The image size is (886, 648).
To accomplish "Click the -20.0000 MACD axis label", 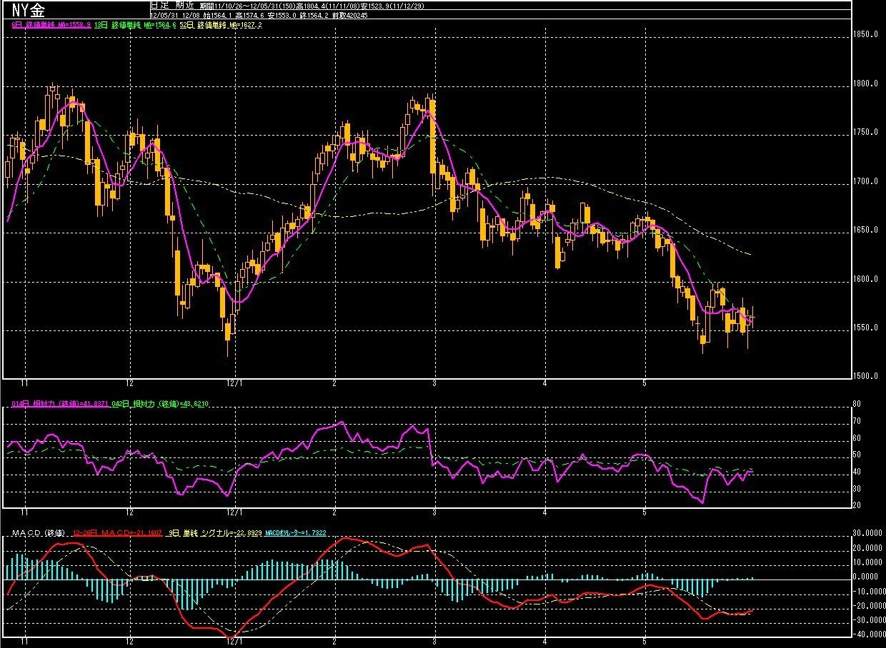I will click(x=870, y=605).
